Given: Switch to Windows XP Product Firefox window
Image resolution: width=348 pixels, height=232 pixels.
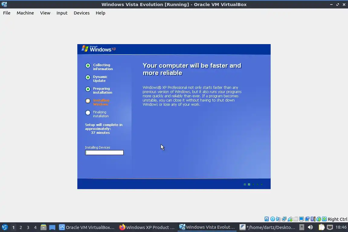Looking at the screenshot, I should click(147, 227).
